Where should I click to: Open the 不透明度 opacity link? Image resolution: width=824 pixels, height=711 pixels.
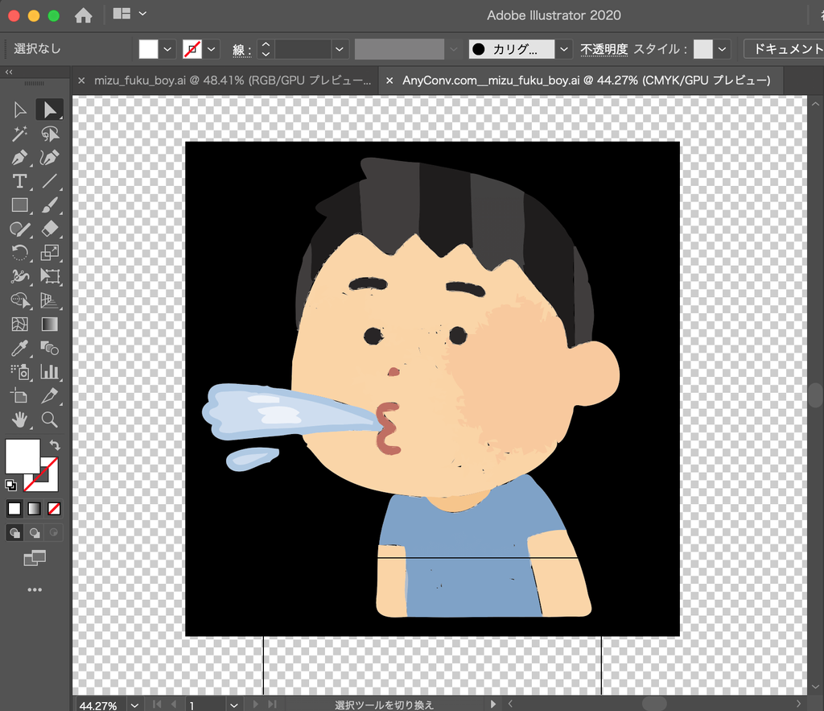(604, 49)
